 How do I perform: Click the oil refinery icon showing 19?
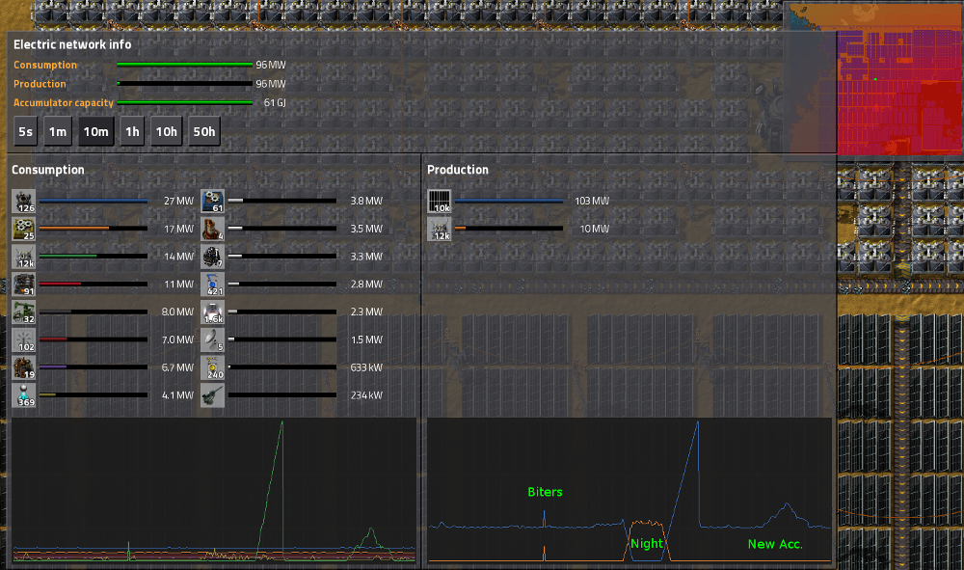24,367
